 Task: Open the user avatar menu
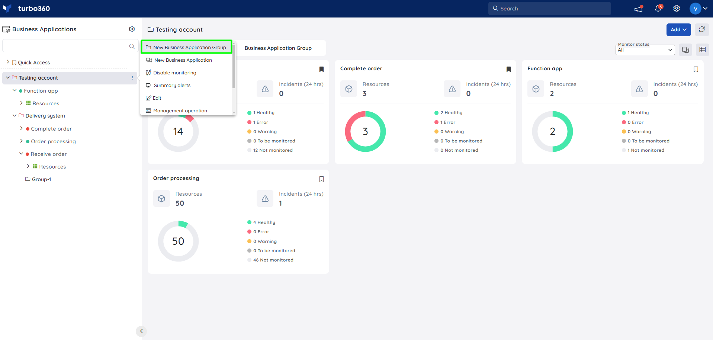coord(698,9)
